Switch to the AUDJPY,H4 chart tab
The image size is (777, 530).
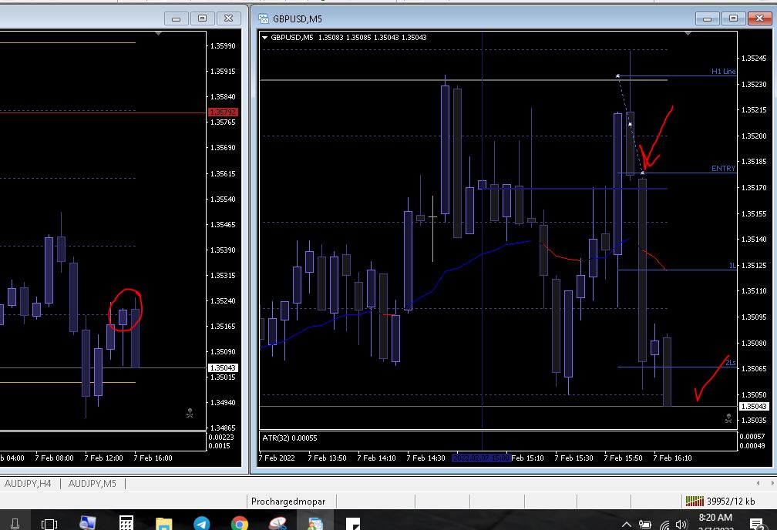(28, 484)
